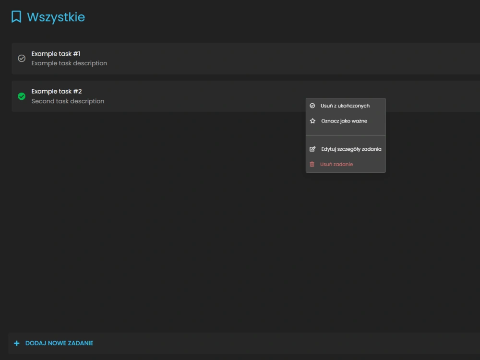Select 'Oznacz jako ważne' menu entry
The image size is (480, 360).
point(346,121)
